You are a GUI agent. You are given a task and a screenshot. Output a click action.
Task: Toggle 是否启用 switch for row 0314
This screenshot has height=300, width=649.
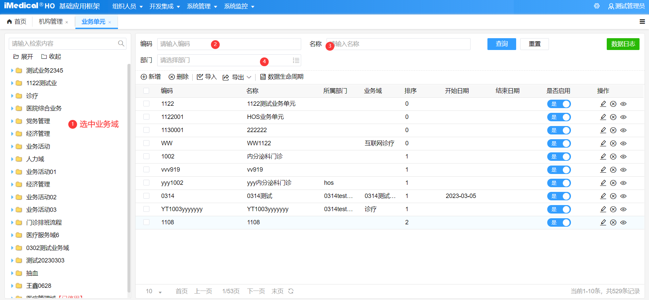click(x=559, y=196)
